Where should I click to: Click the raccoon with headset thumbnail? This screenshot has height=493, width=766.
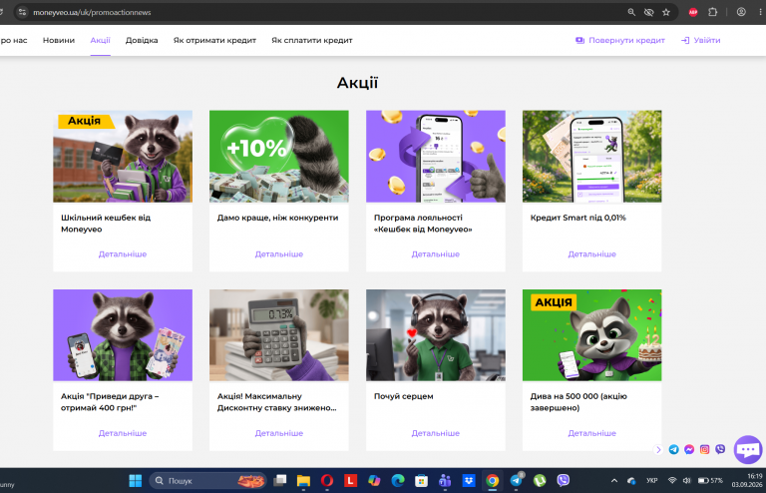point(435,335)
